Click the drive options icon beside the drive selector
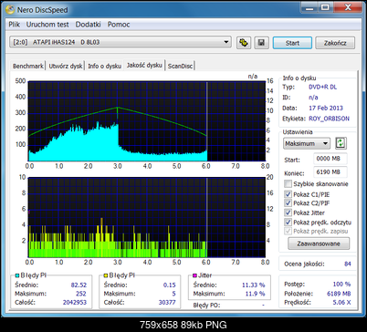 click(x=244, y=43)
